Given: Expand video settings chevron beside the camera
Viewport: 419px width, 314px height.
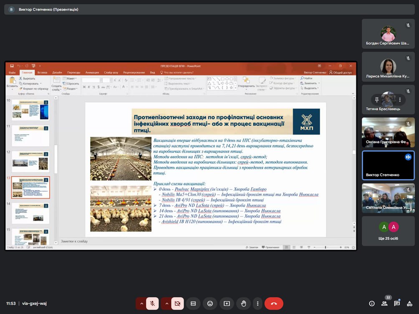Looking at the screenshot, I should 167,304.
